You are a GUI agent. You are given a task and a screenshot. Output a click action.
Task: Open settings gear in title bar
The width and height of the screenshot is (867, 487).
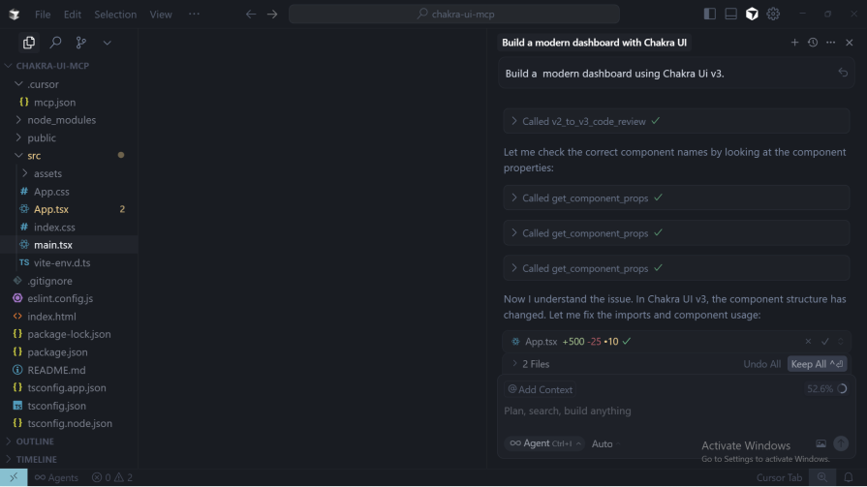click(x=773, y=15)
